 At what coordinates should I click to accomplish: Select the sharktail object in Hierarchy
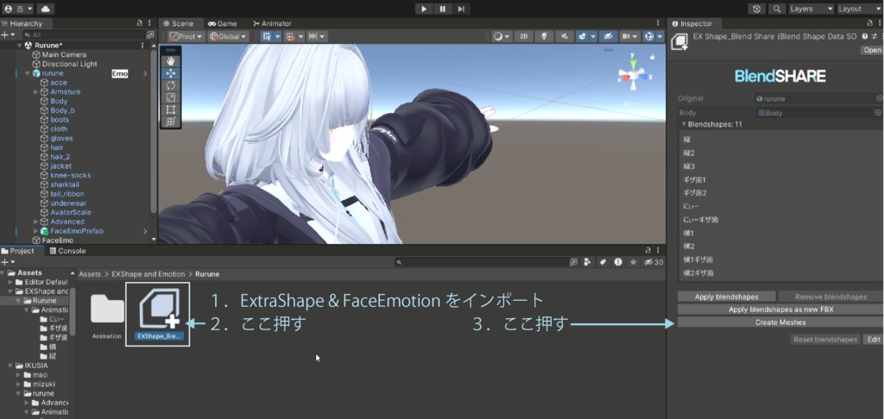pyautogui.click(x=64, y=184)
